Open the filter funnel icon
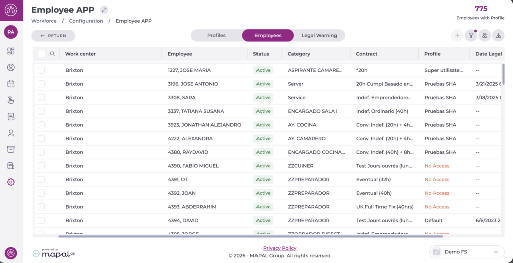The width and height of the screenshot is (513, 263). coord(471,36)
